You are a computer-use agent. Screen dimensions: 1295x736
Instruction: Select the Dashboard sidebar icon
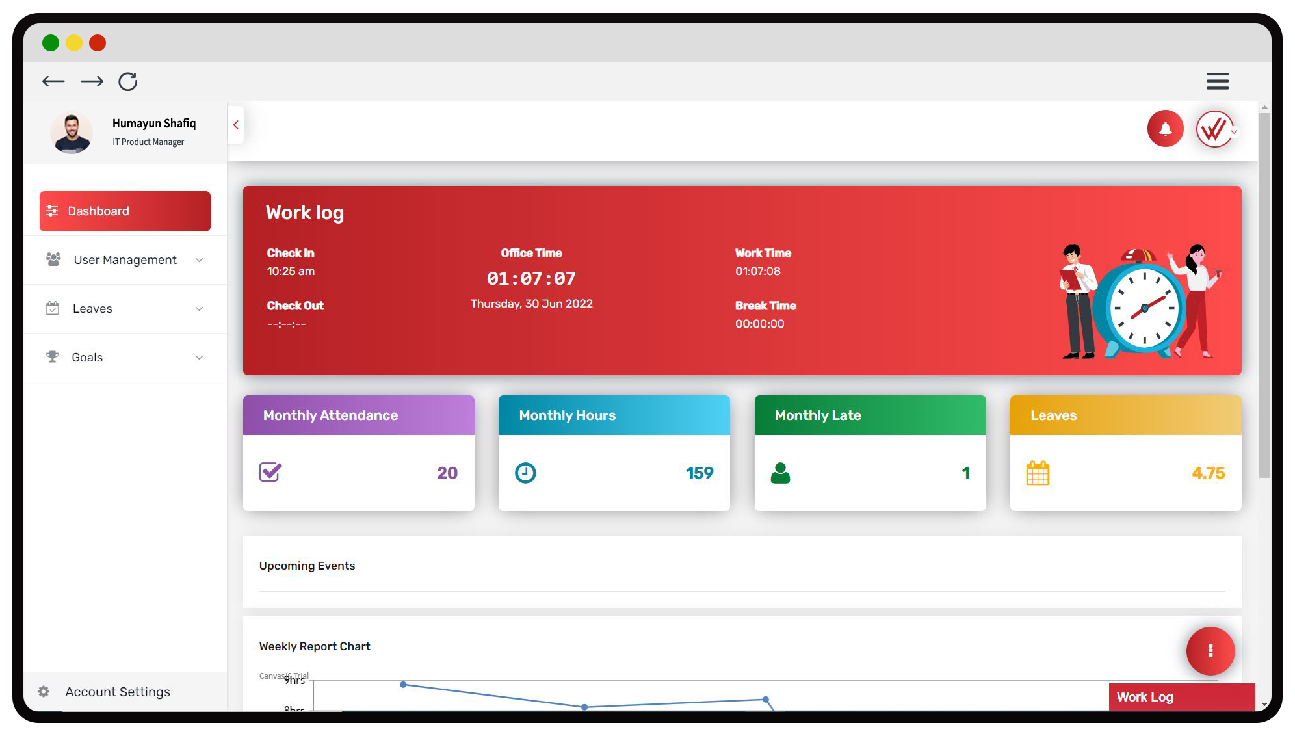click(53, 211)
